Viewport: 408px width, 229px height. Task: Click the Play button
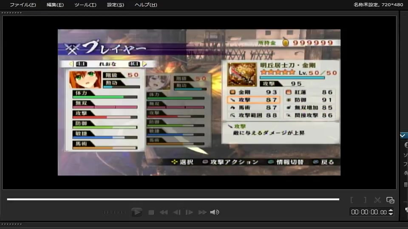136,212
